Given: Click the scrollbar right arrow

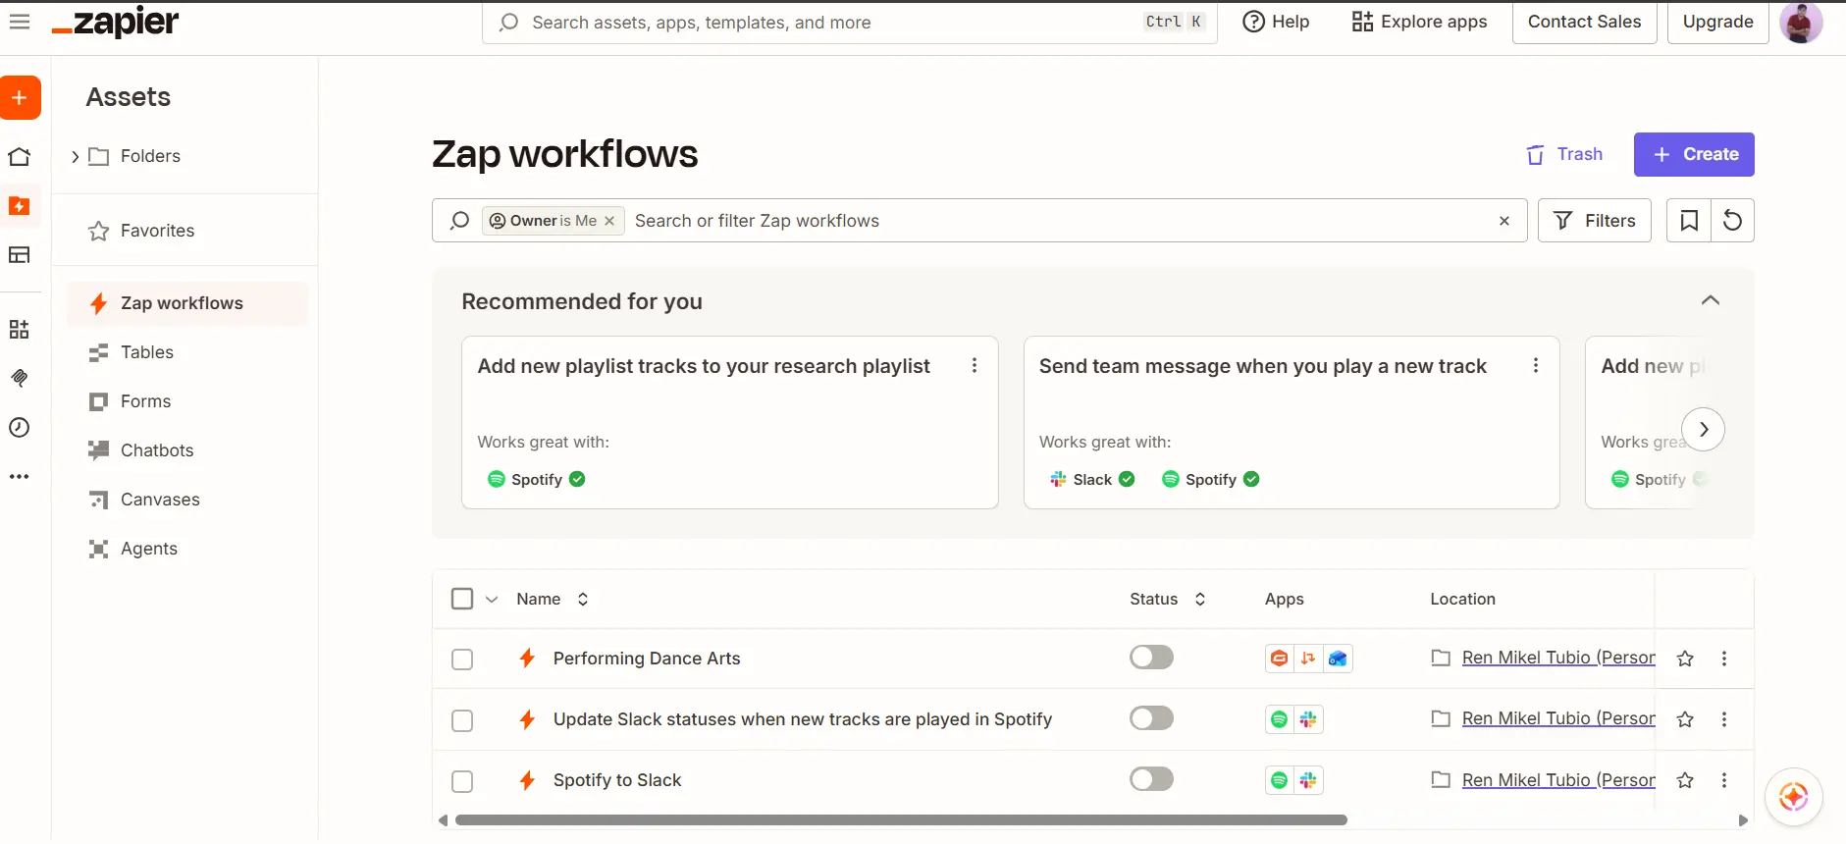Looking at the screenshot, I should pos(1743,820).
